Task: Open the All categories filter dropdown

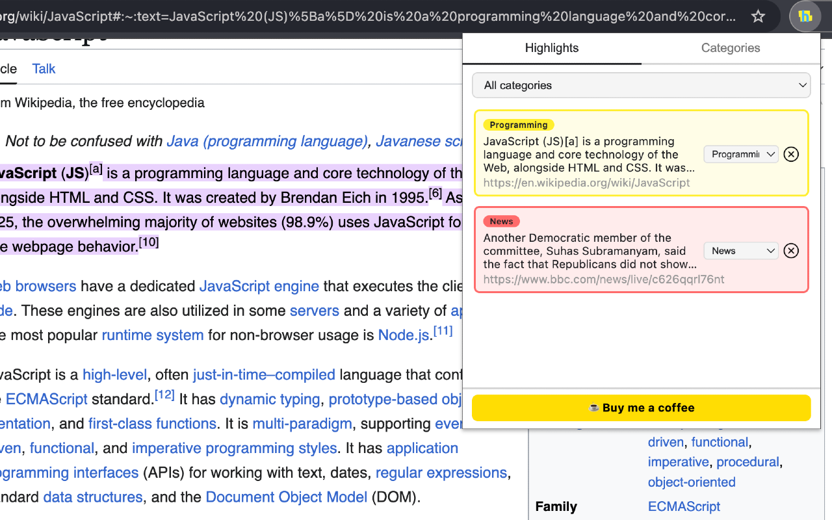Action: 642,85
